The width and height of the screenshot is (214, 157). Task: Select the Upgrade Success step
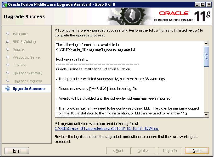coord(29,89)
